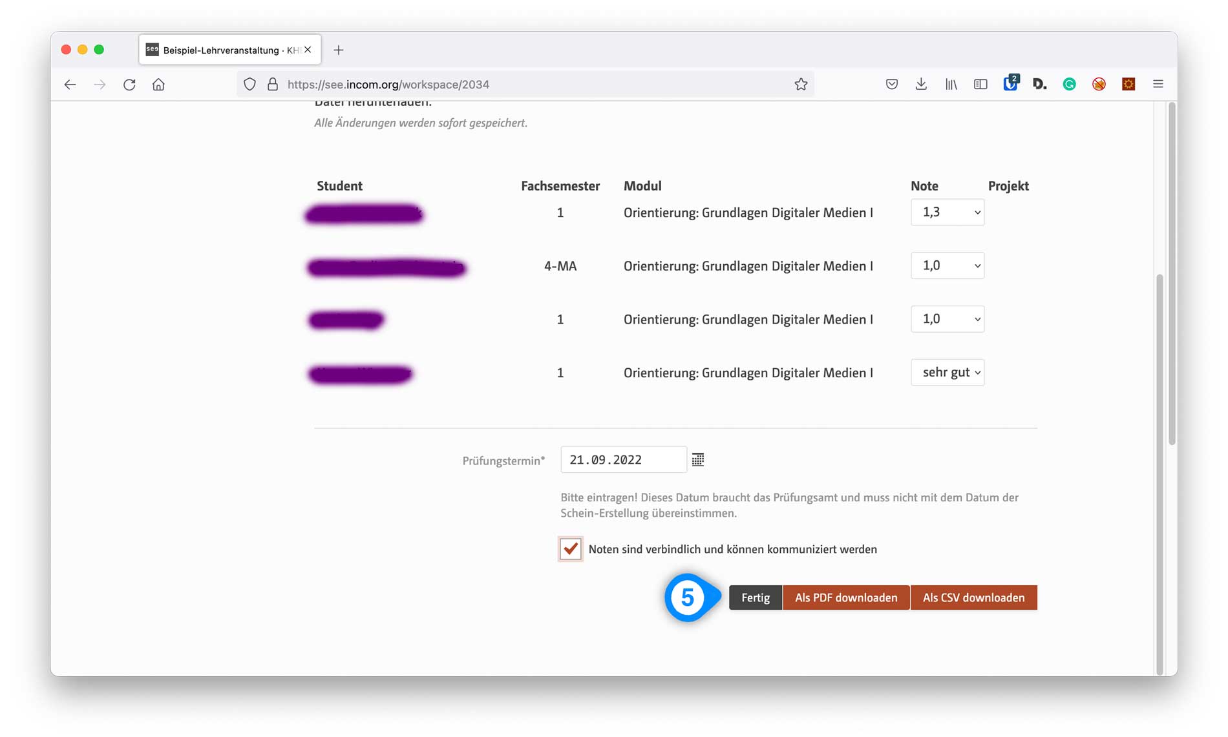This screenshot has height=737, width=1228.
Task: Click the 'Modul' column header
Action: (642, 186)
